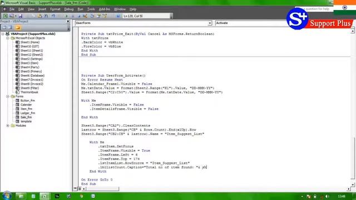356x200 pixels.
Task: Open the Edit menu
Action: point(21,9)
